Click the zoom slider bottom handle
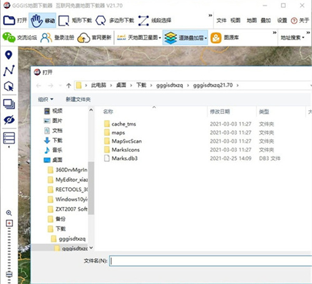The width and height of the screenshot is (312, 284). coord(9,275)
